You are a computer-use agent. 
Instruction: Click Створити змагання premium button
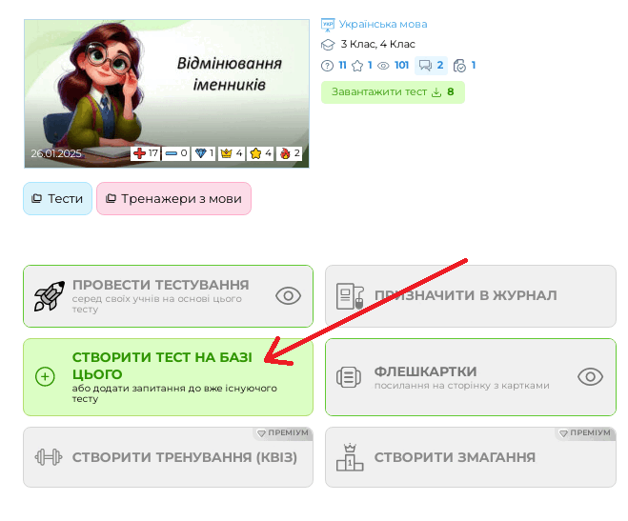tap(471, 457)
